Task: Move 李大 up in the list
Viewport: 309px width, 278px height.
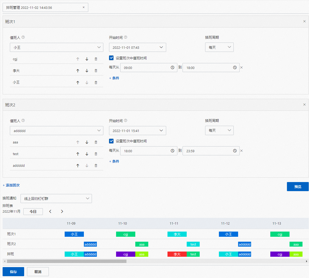Action: (78, 71)
